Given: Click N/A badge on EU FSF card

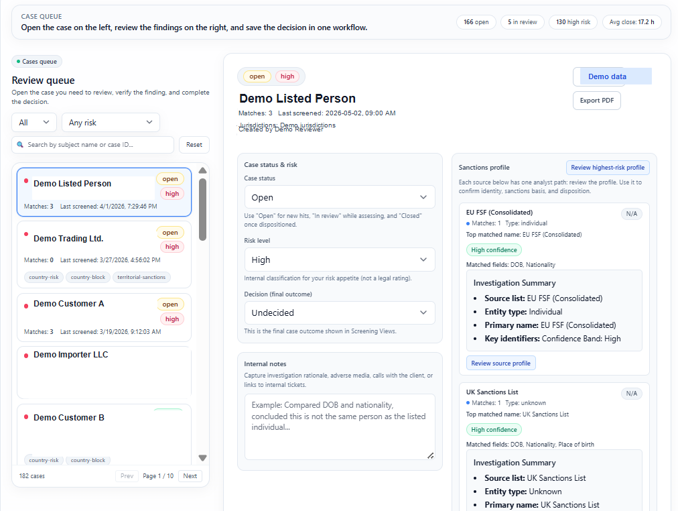Looking at the screenshot, I should coord(631,214).
